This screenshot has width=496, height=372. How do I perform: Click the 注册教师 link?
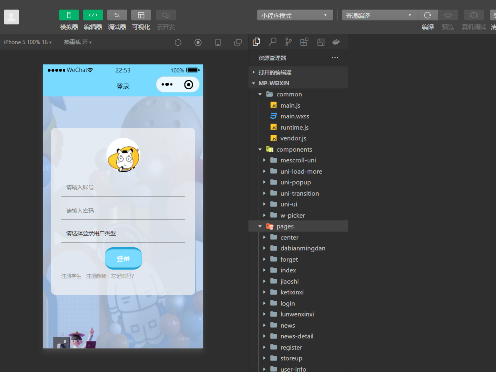pyautogui.click(x=96, y=276)
